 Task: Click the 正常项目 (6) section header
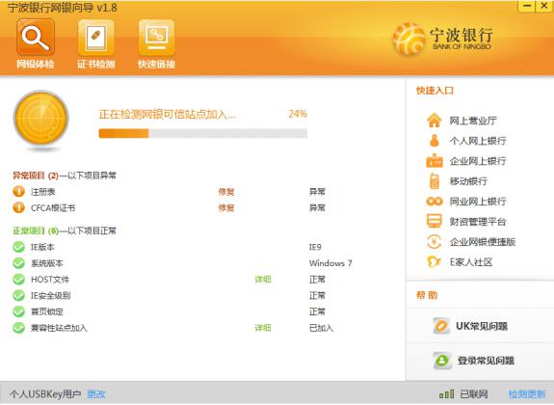click(65, 231)
